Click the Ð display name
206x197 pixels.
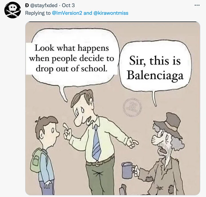[27, 5]
